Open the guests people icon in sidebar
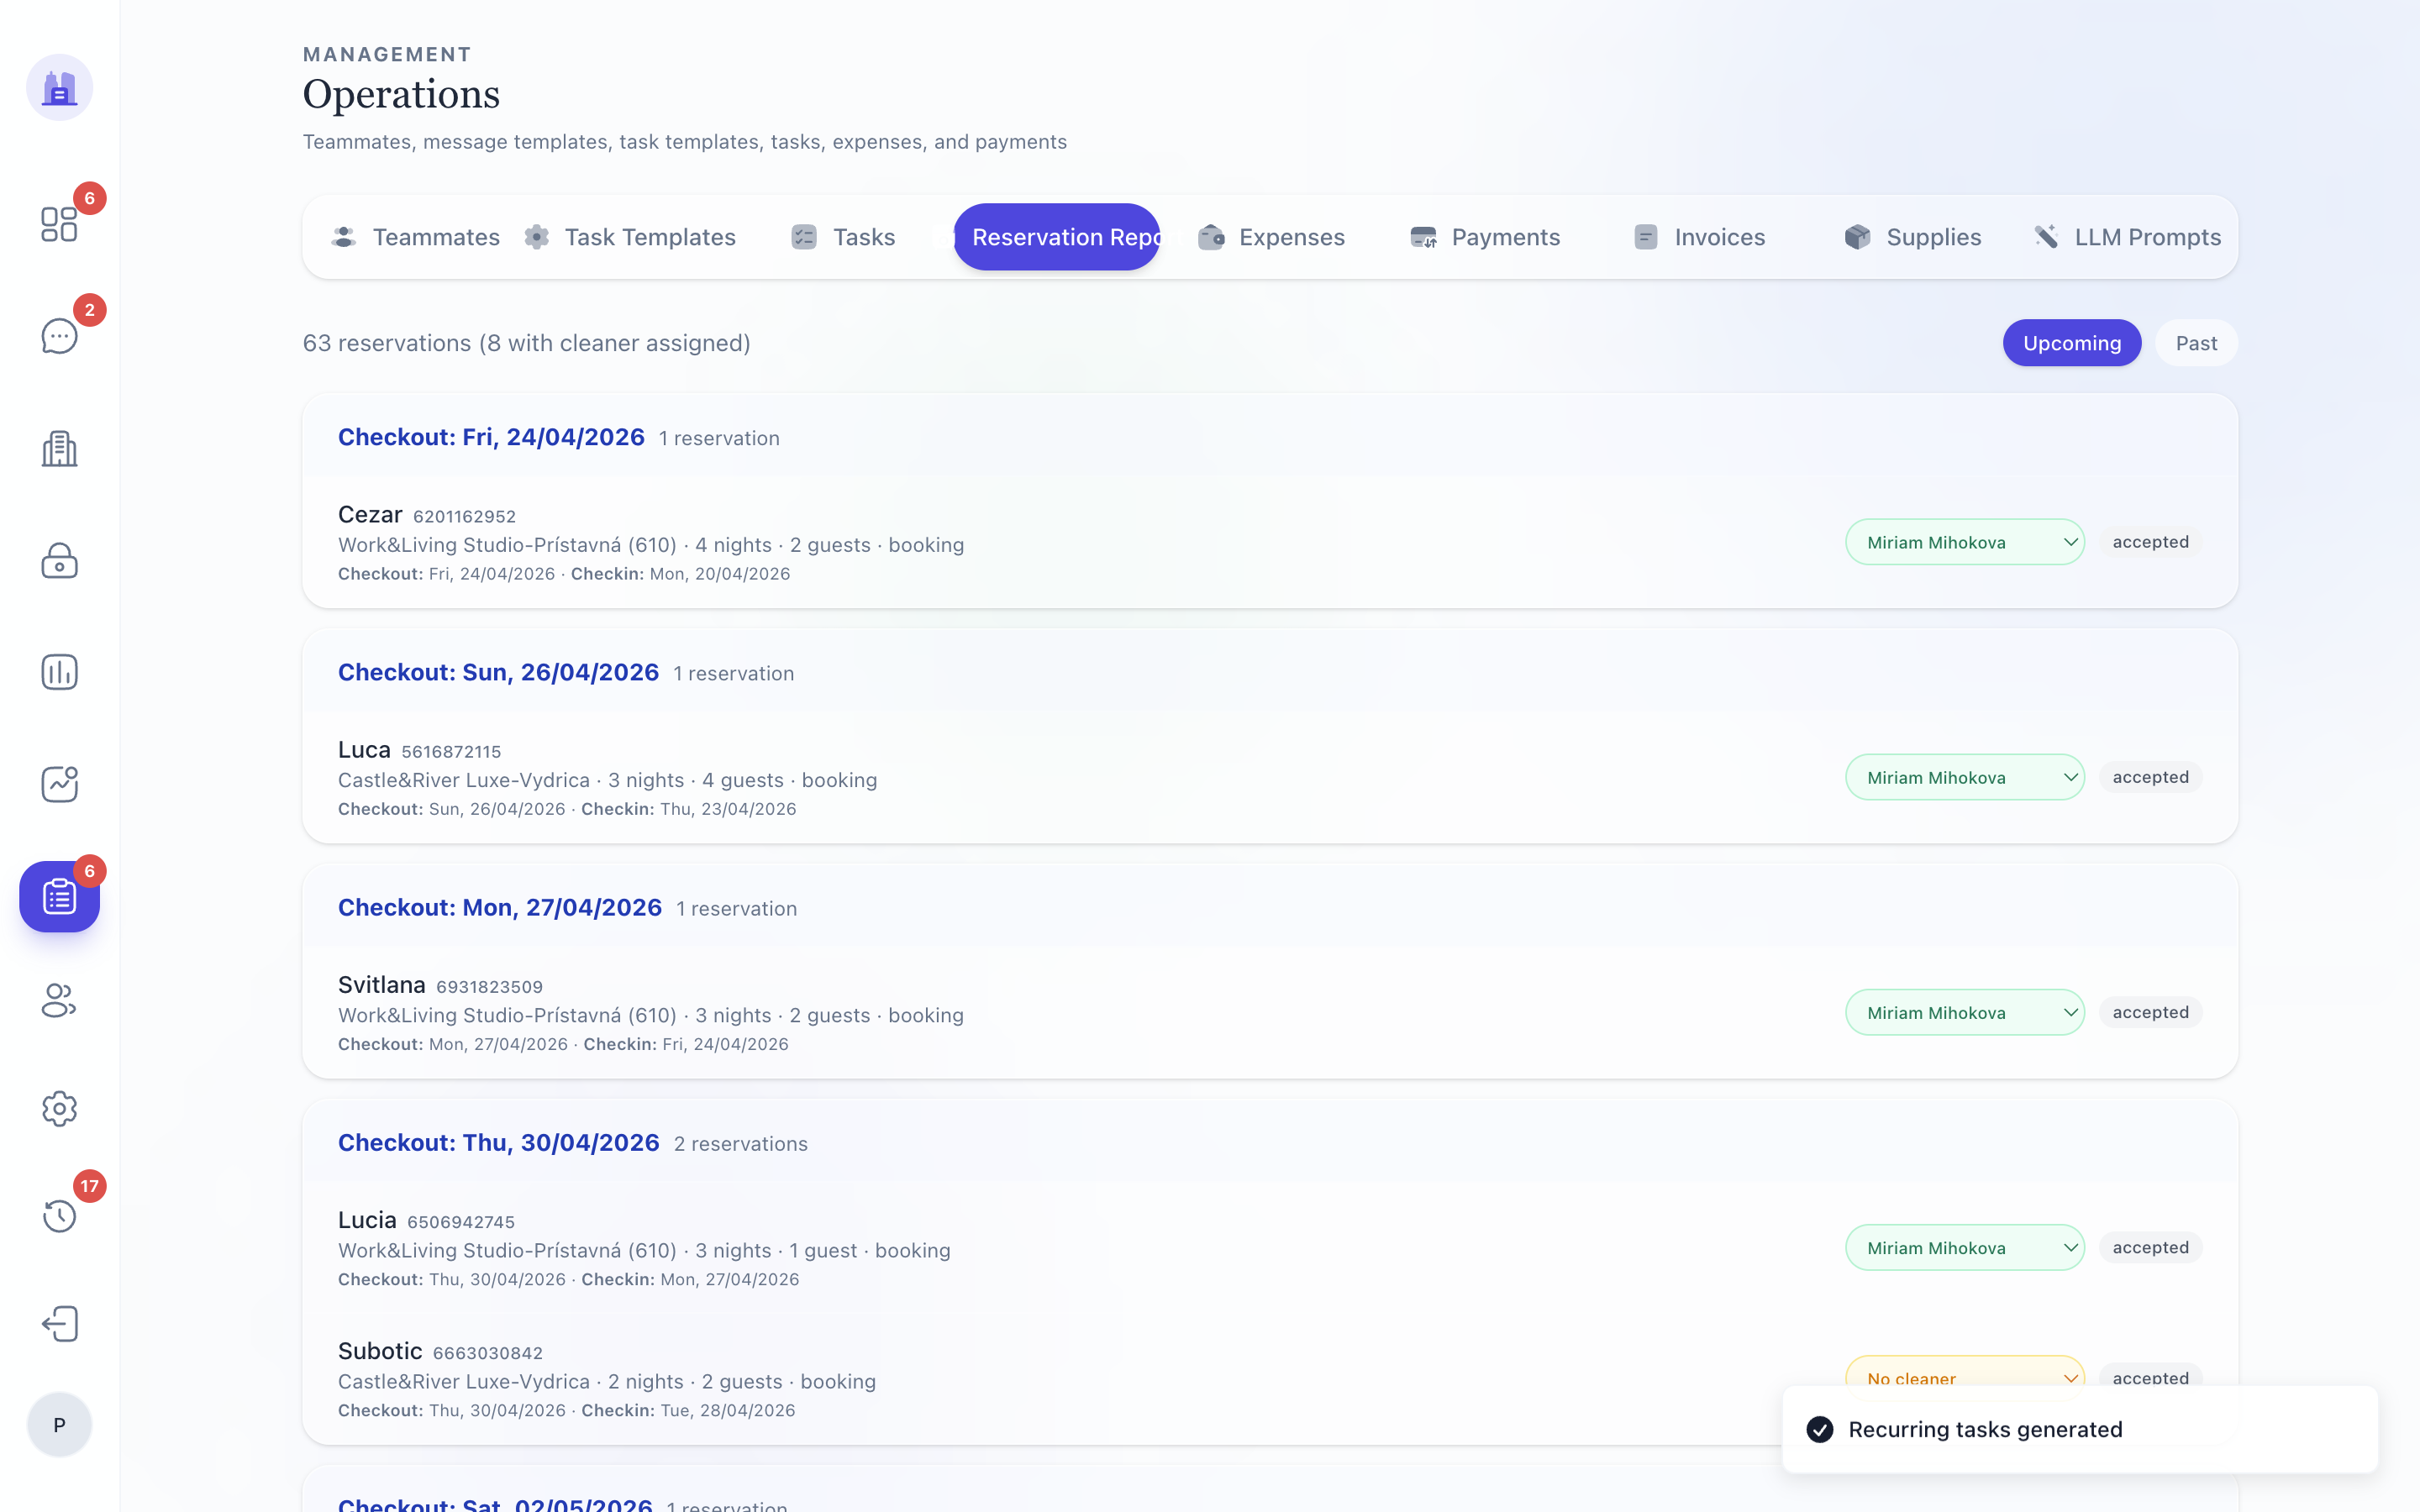This screenshot has height=1512, width=2420. pos(59,1000)
